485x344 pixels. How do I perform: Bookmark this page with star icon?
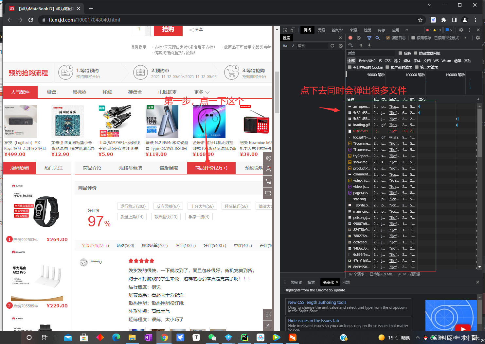point(420,20)
